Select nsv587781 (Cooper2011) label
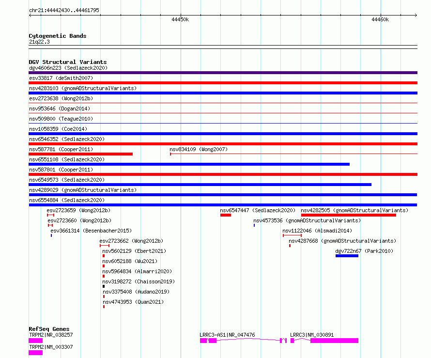 [61, 149]
